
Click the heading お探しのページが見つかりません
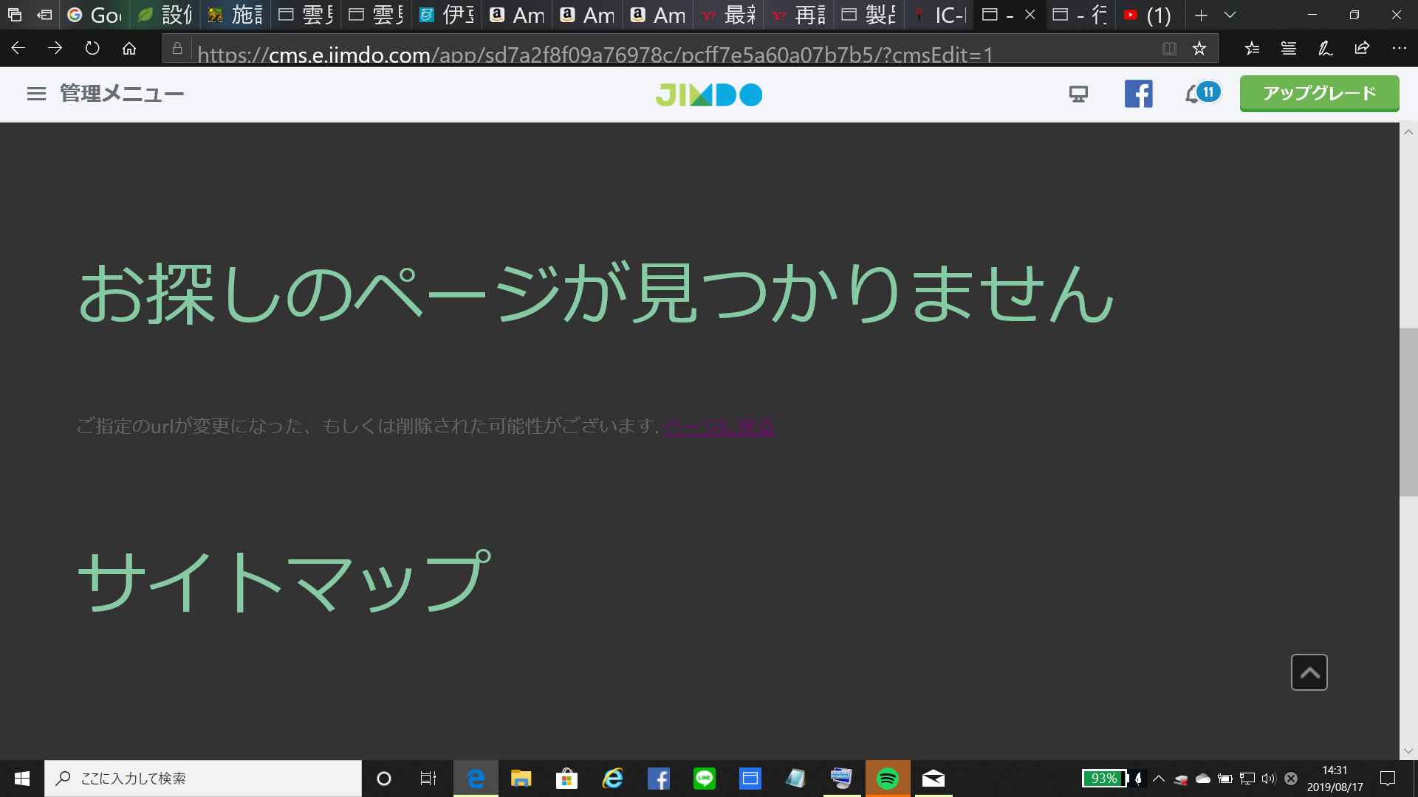(x=597, y=294)
